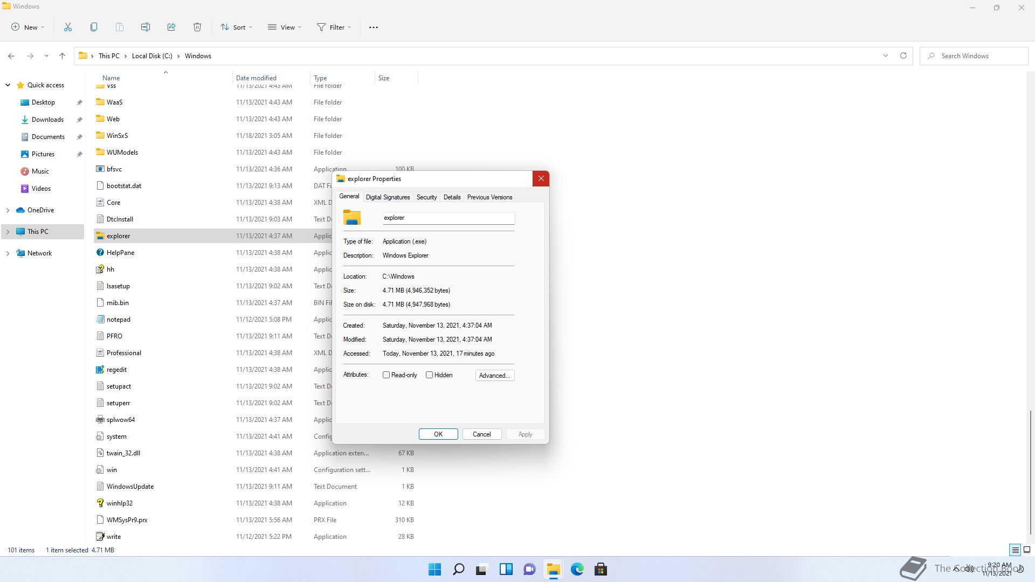Go up one folder level
This screenshot has height=582, width=1035.
click(x=62, y=56)
